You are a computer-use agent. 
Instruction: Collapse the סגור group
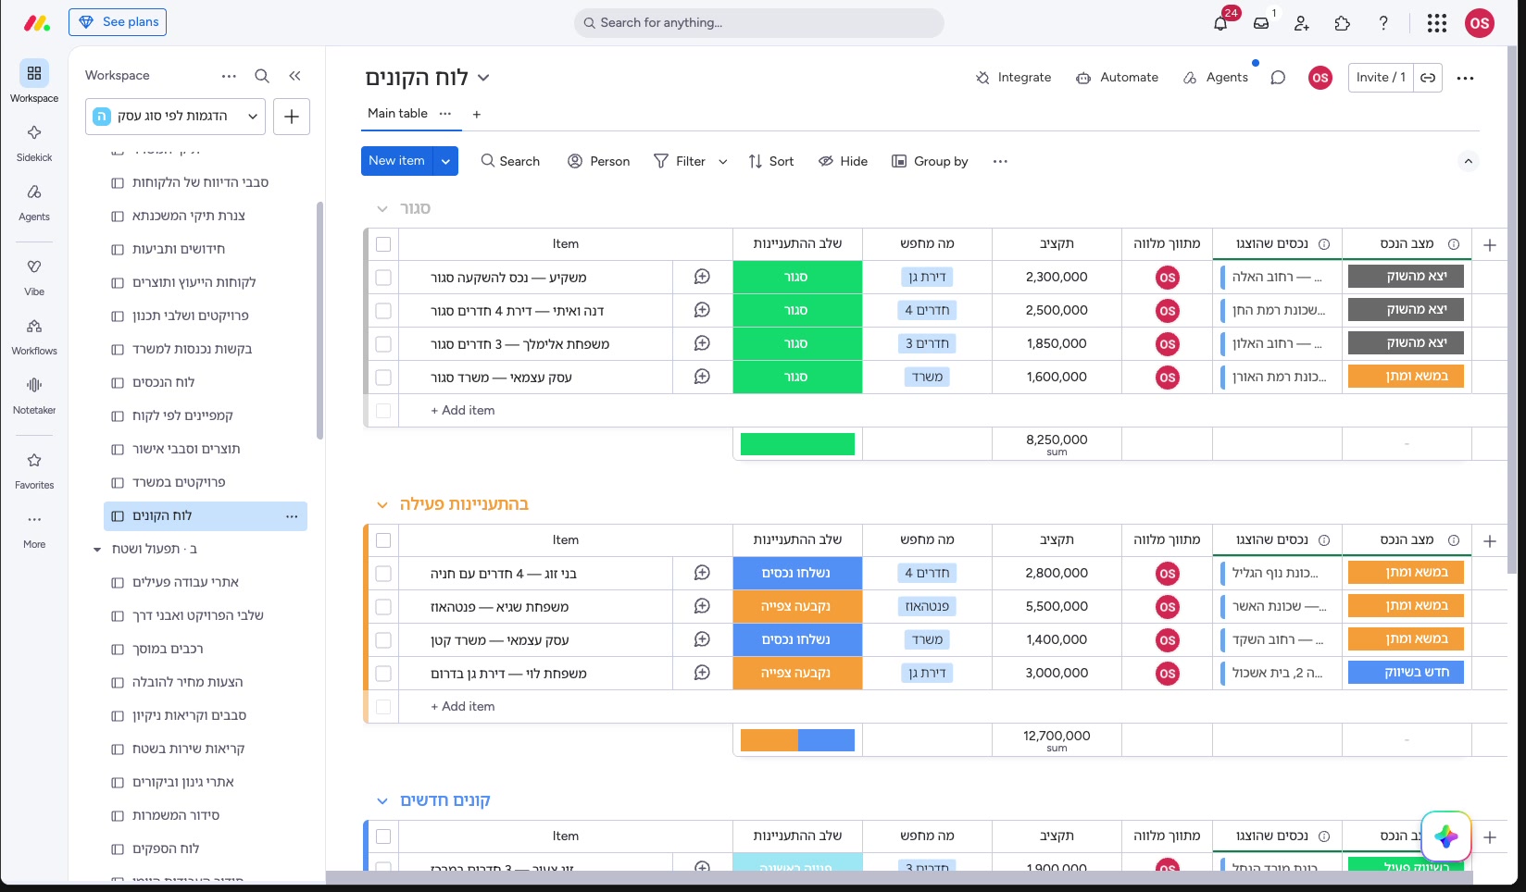pyautogui.click(x=381, y=209)
